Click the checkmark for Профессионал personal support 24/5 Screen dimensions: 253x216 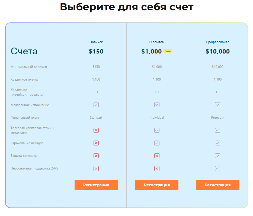217,168
